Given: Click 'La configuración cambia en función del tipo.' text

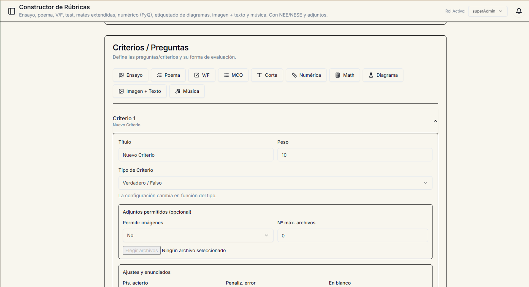Looking at the screenshot, I should tap(167, 196).
